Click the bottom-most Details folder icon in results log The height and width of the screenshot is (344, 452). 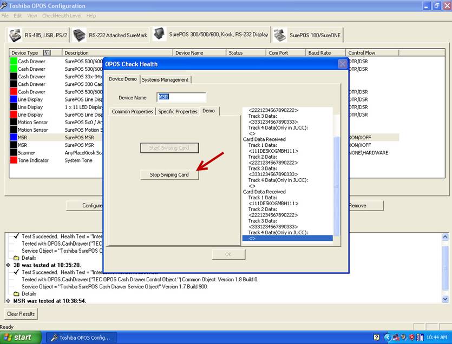tap(16, 294)
